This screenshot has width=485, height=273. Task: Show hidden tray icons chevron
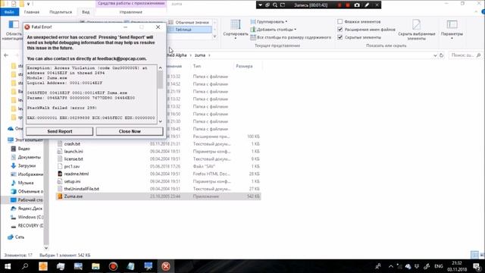click(x=391, y=266)
